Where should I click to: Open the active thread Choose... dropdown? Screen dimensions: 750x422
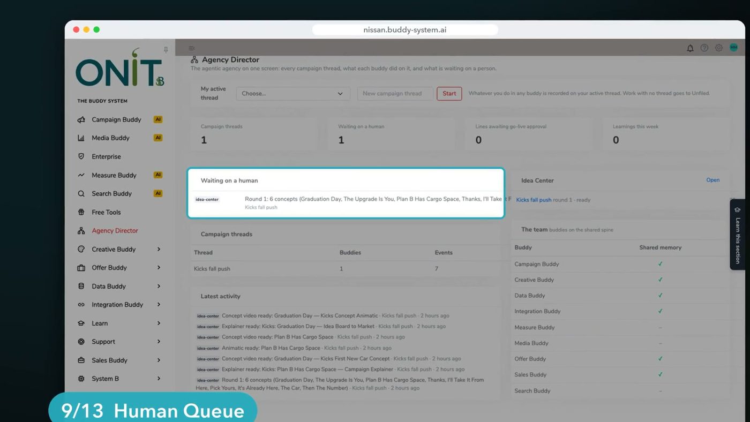click(293, 94)
